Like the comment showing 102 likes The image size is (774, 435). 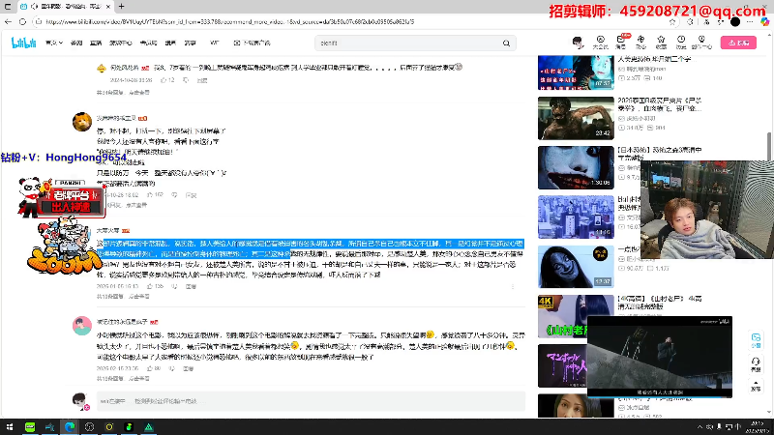pos(151,195)
